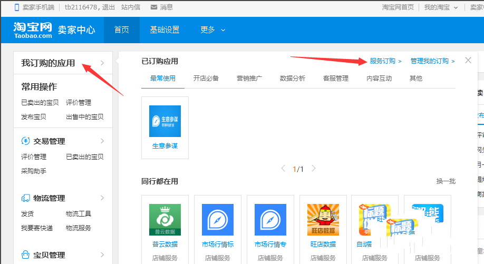Click the 宝贝管理 bag icon

25,255
